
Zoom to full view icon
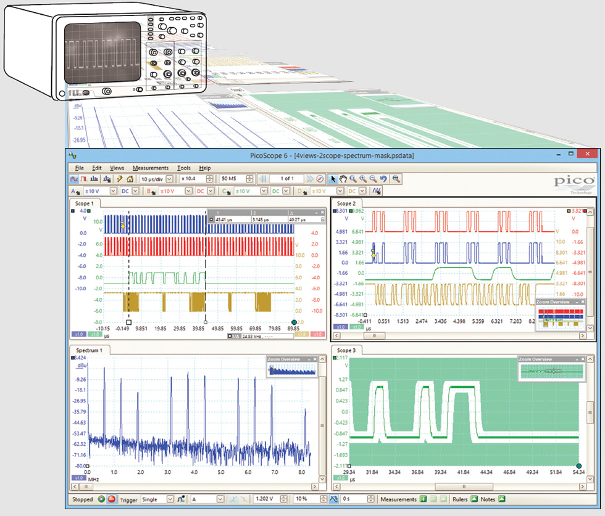pos(396,179)
